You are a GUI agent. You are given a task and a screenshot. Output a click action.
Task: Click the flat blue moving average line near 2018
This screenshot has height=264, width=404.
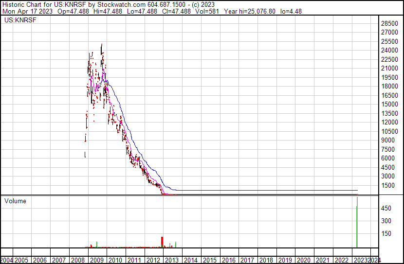(266, 190)
